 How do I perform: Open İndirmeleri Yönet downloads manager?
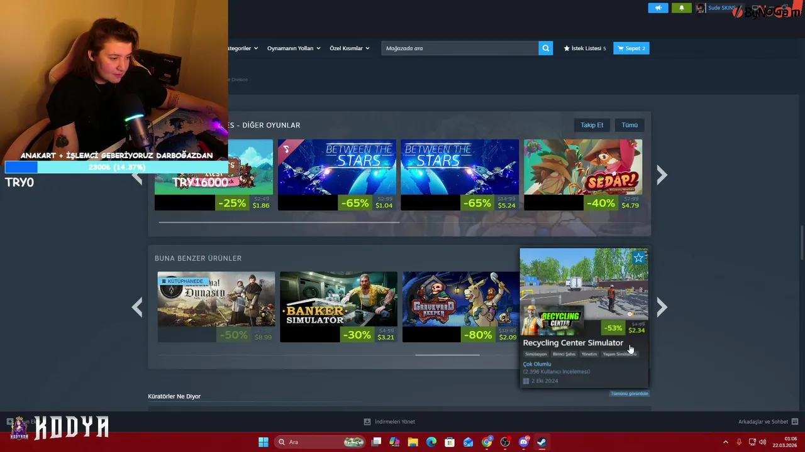[395, 422]
